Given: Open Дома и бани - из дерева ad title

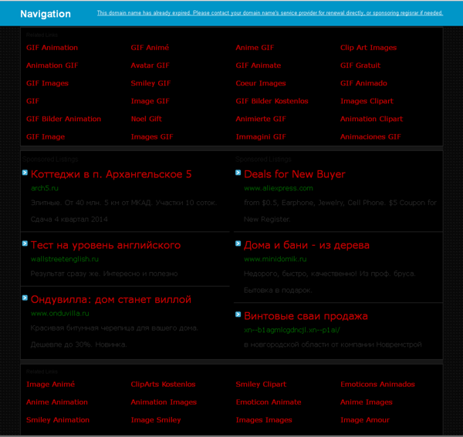Looking at the screenshot, I should [306, 245].
